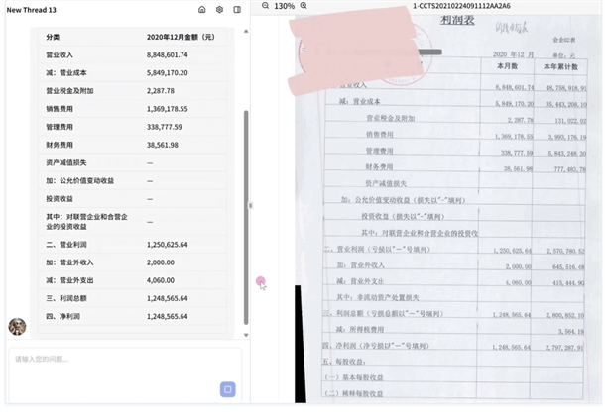Click the 2020年12月金额（元）column header

click(x=181, y=38)
